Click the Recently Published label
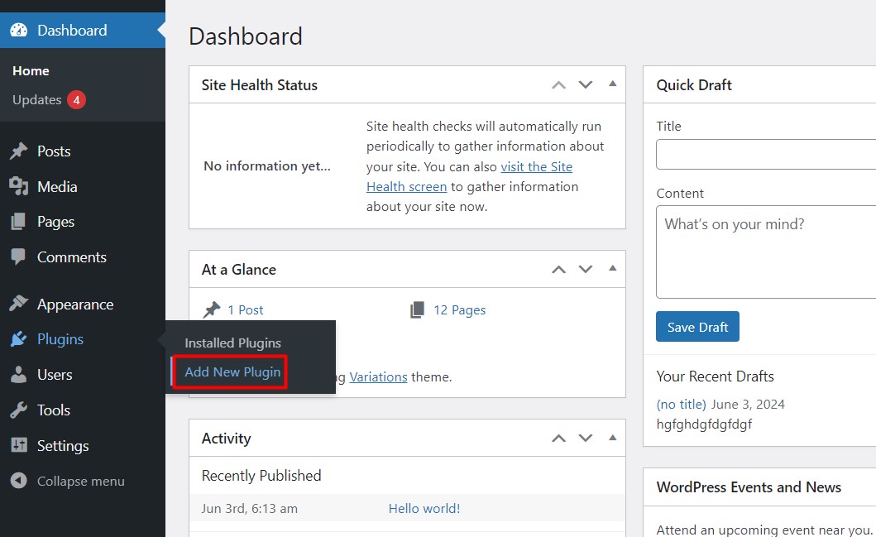Viewport: 876px width, 537px height. [x=261, y=476]
